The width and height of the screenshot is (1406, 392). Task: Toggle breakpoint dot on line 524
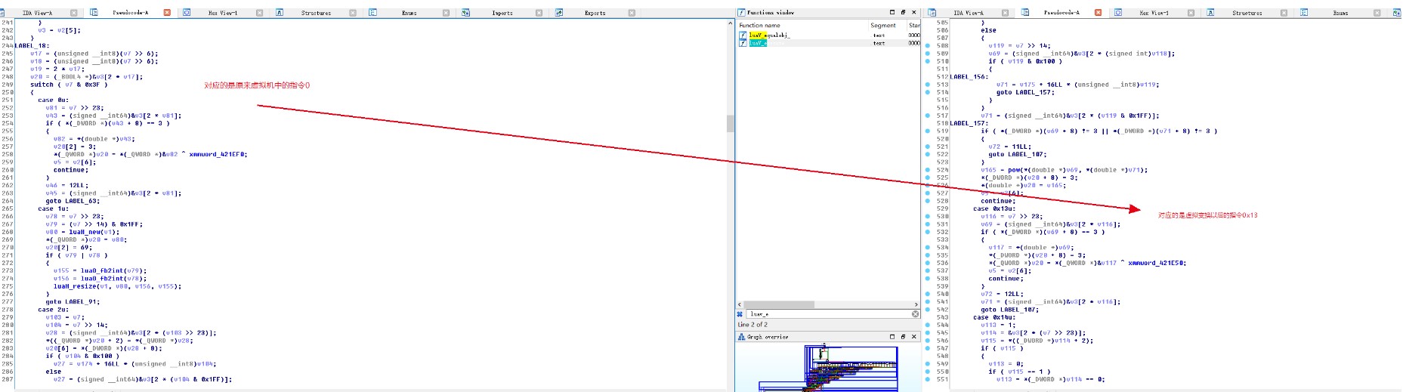point(928,170)
